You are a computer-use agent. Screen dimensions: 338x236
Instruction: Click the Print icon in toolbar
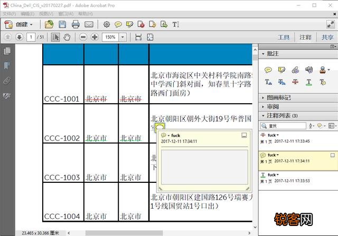(76, 24)
